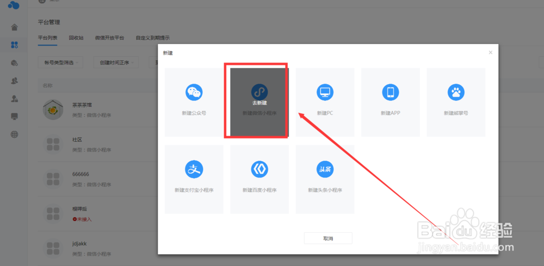Viewport: 544px width, 266px height.
Task: Click 去新建 on the WeChat mini program card
Action: click(x=259, y=103)
